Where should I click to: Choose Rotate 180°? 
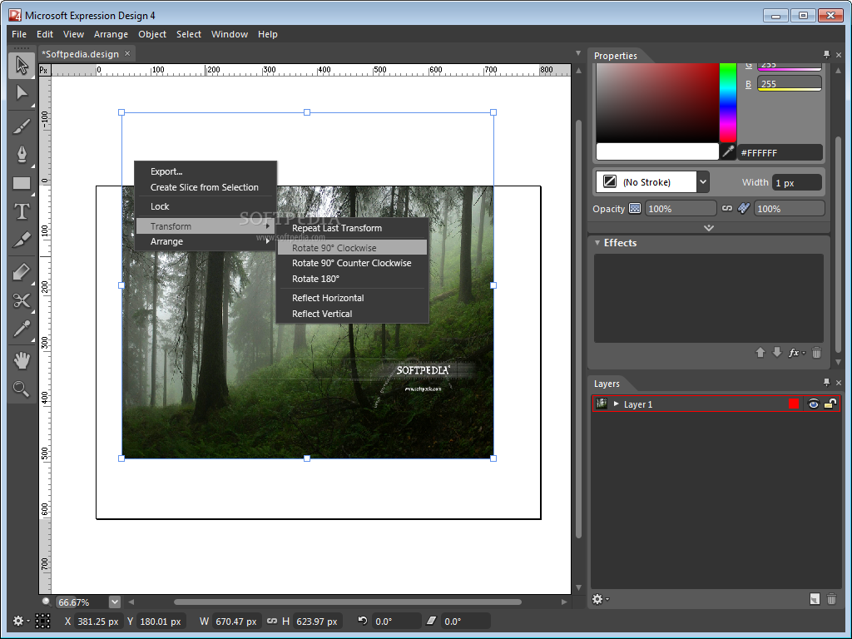(352, 279)
